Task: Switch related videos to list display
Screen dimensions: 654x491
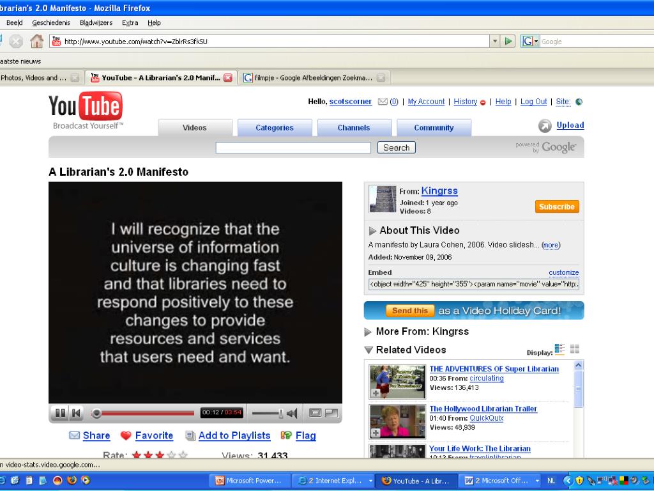Action: (x=559, y=349)
